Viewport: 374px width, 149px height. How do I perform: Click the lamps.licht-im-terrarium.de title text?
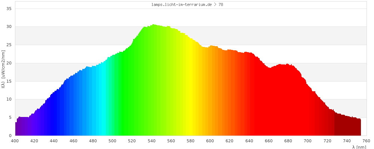pyautogui.click(x=187, y=4)
